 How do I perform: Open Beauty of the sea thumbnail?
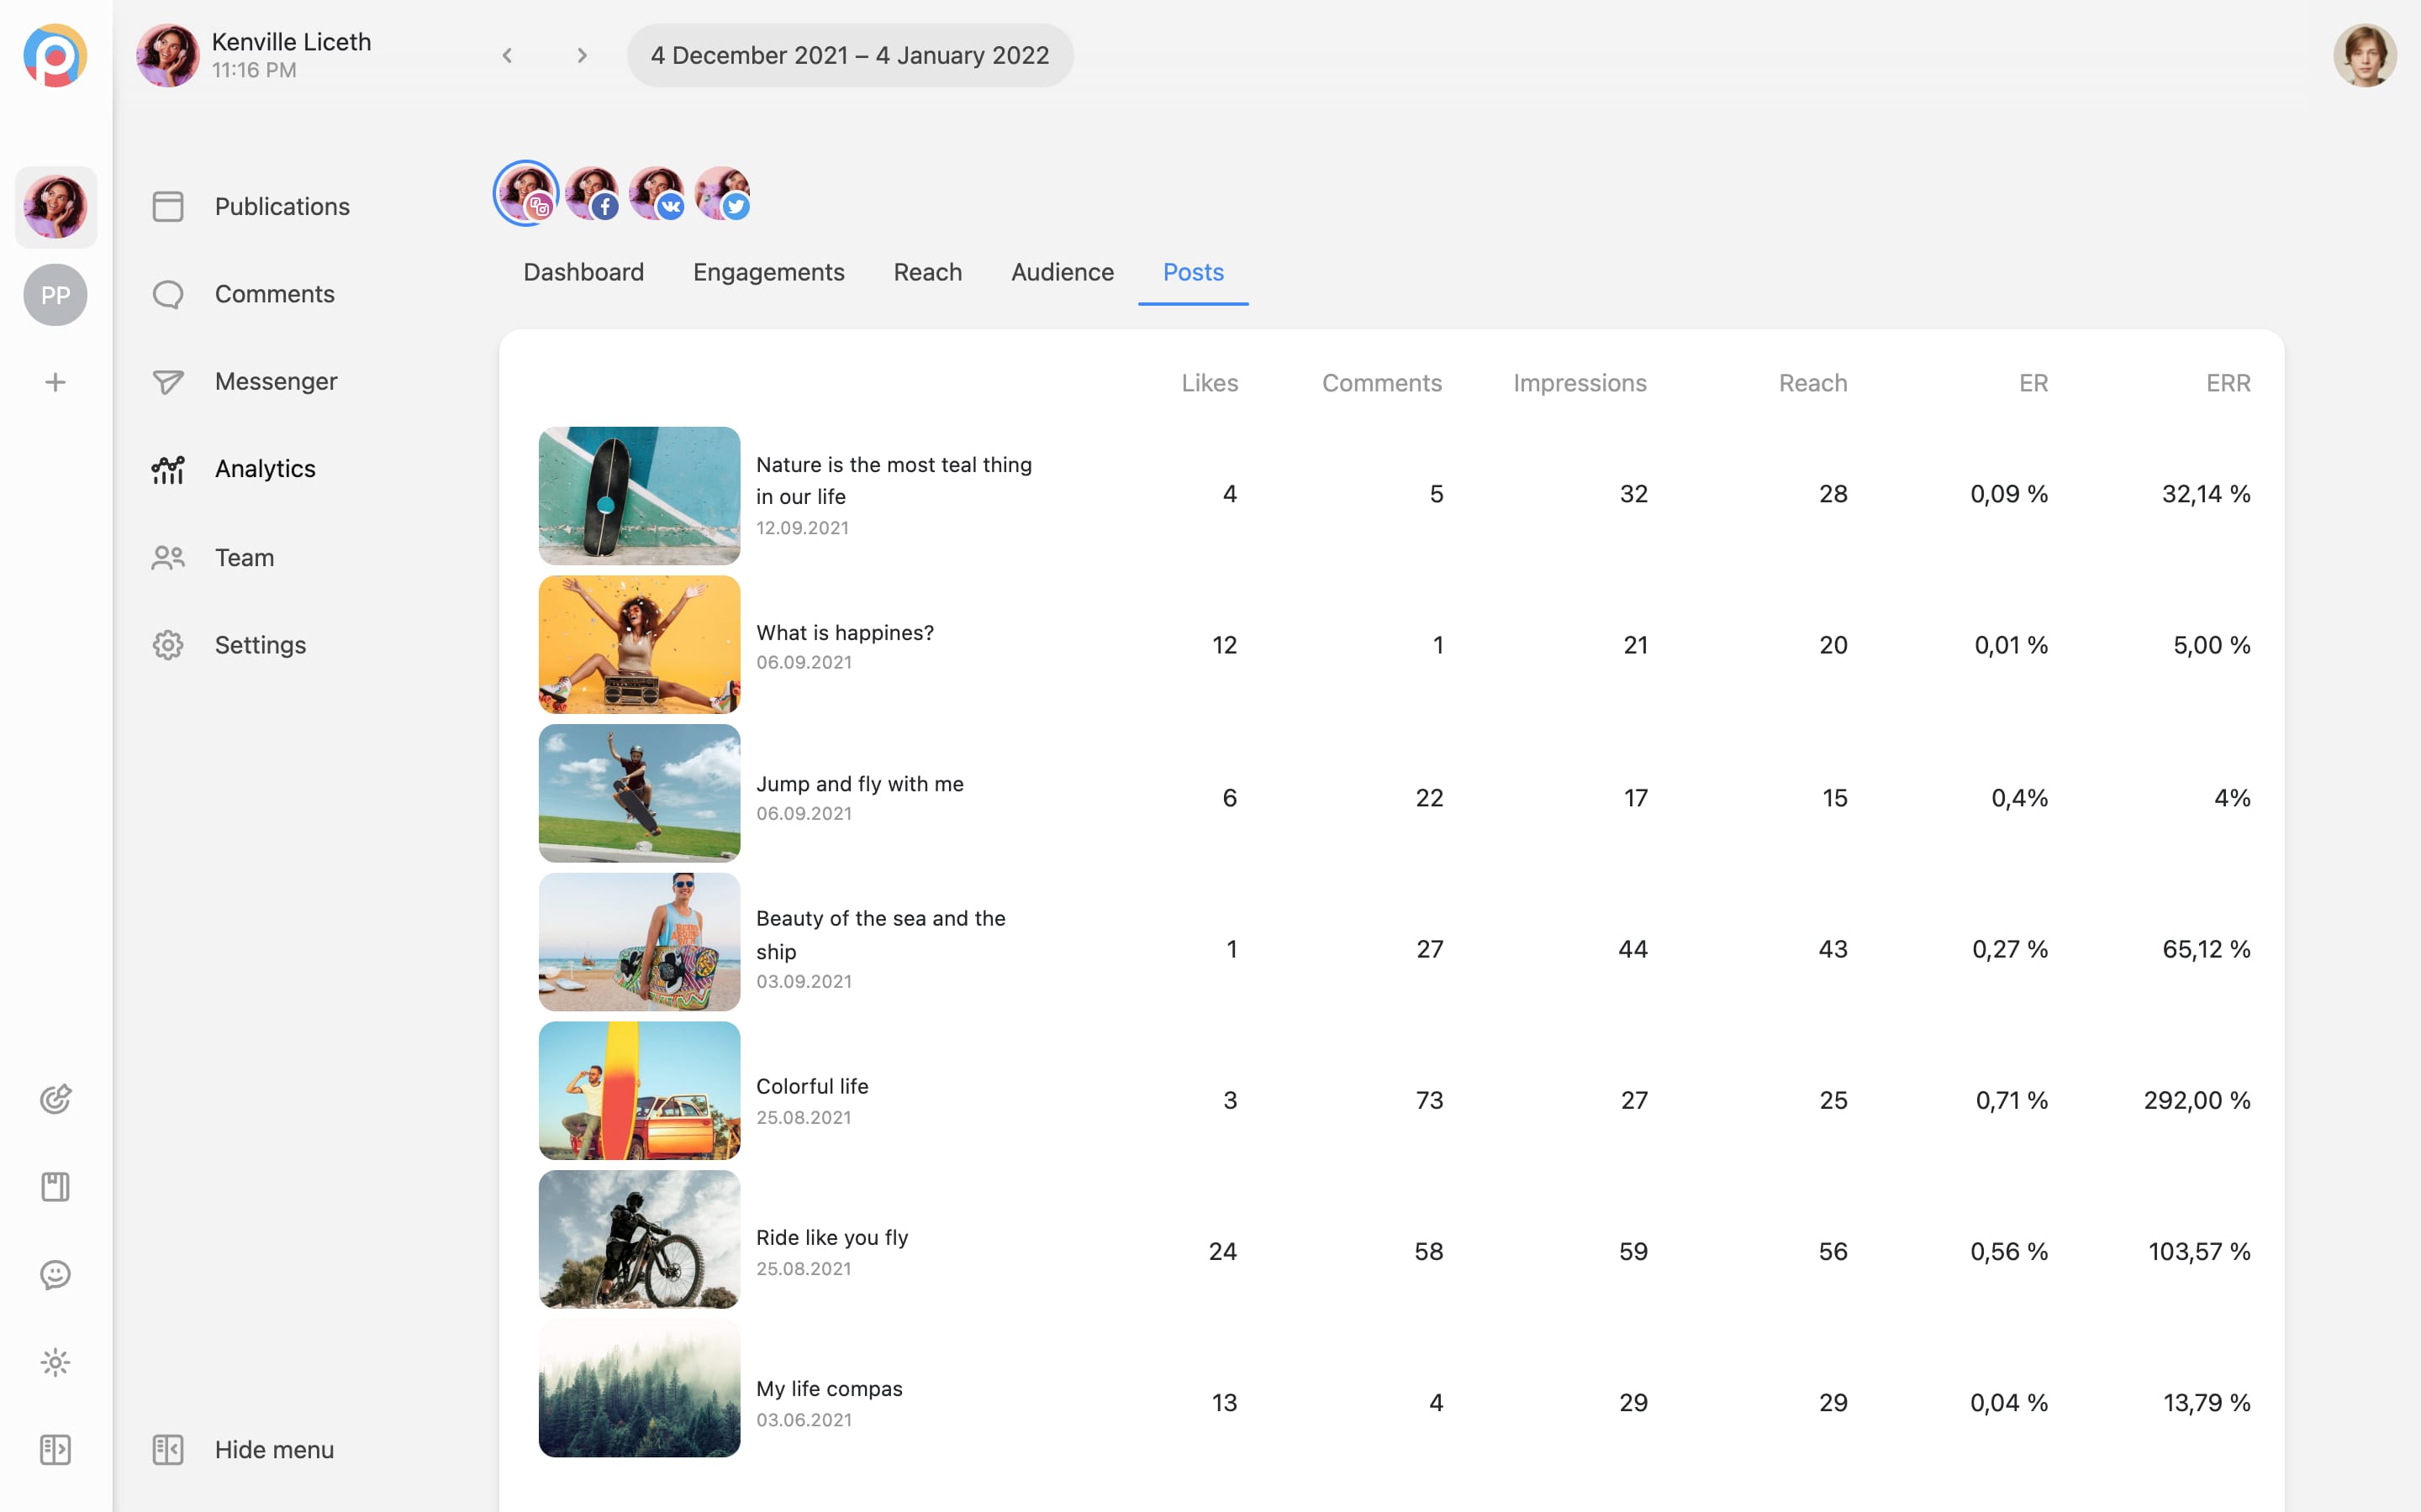coord(639,942)
